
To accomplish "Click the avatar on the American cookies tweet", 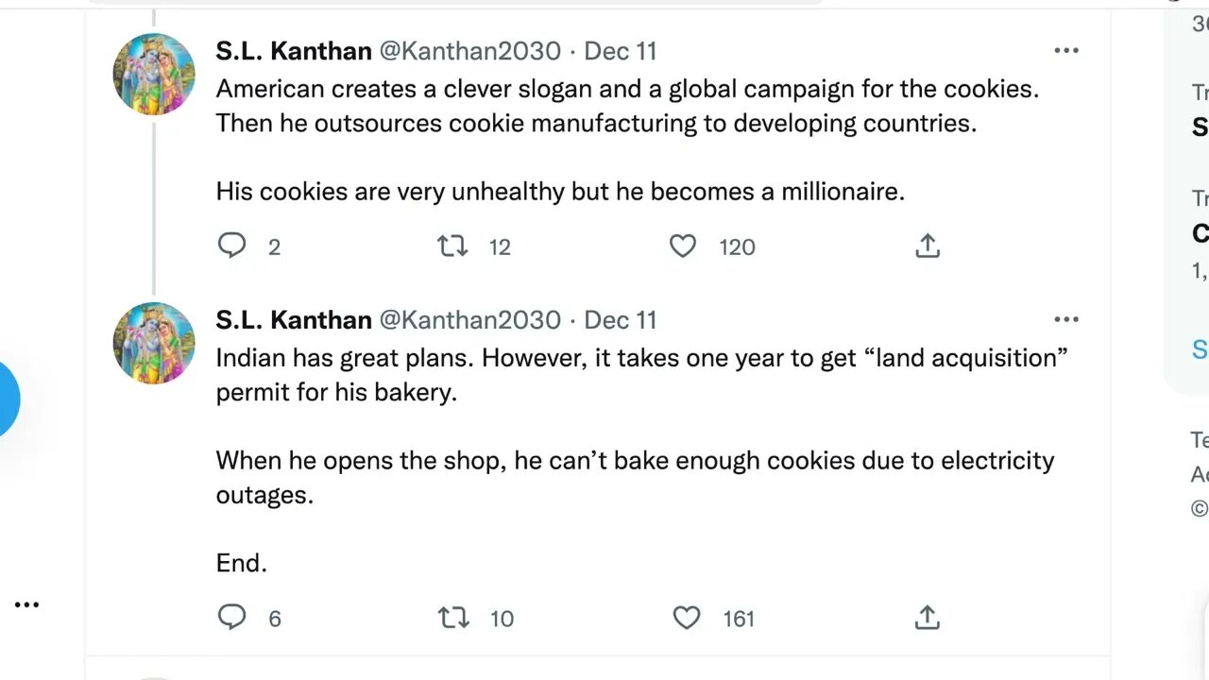I will click(154, 74).
